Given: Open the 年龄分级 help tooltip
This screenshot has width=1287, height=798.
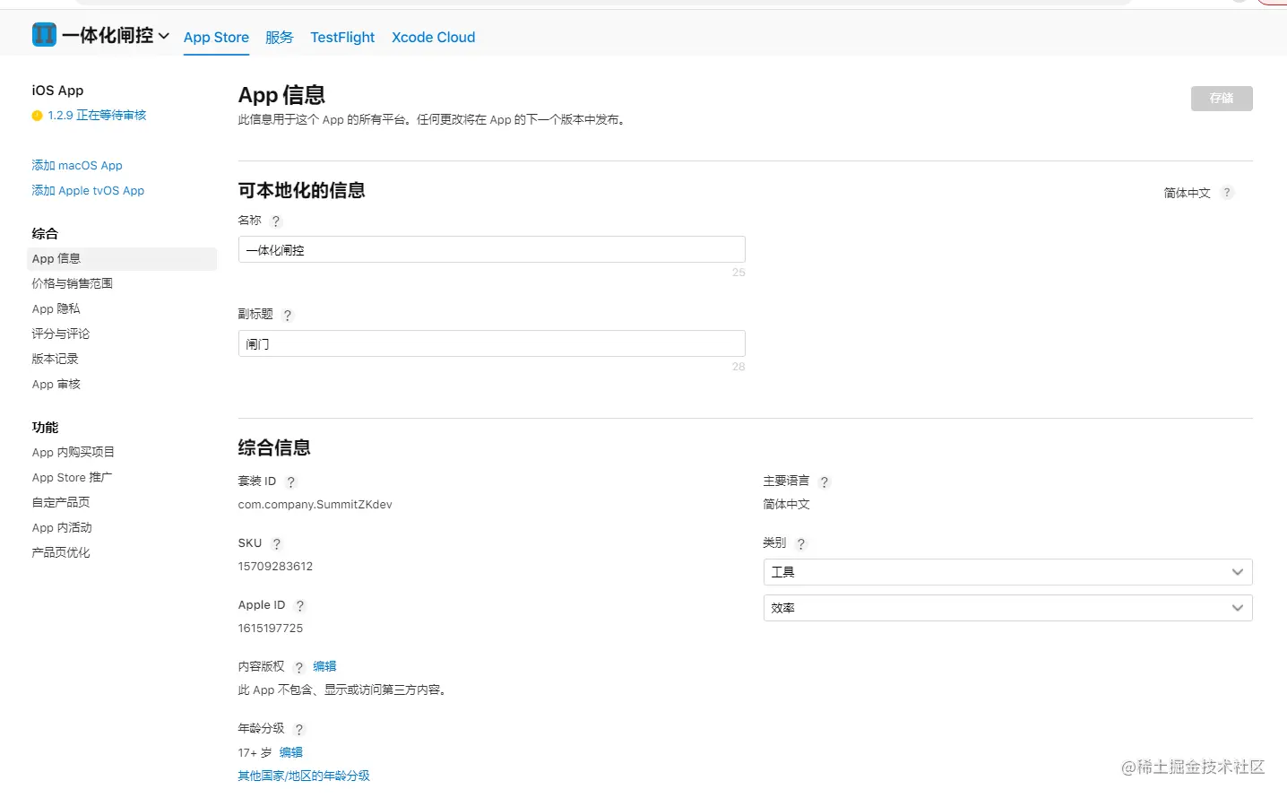Looking at the screenshot, I should point(299,728).
